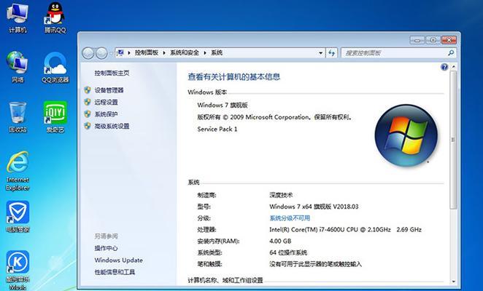The image size is (483, 291).
Task: Click the 系统 breadcrumb
Action: point(217,53)
